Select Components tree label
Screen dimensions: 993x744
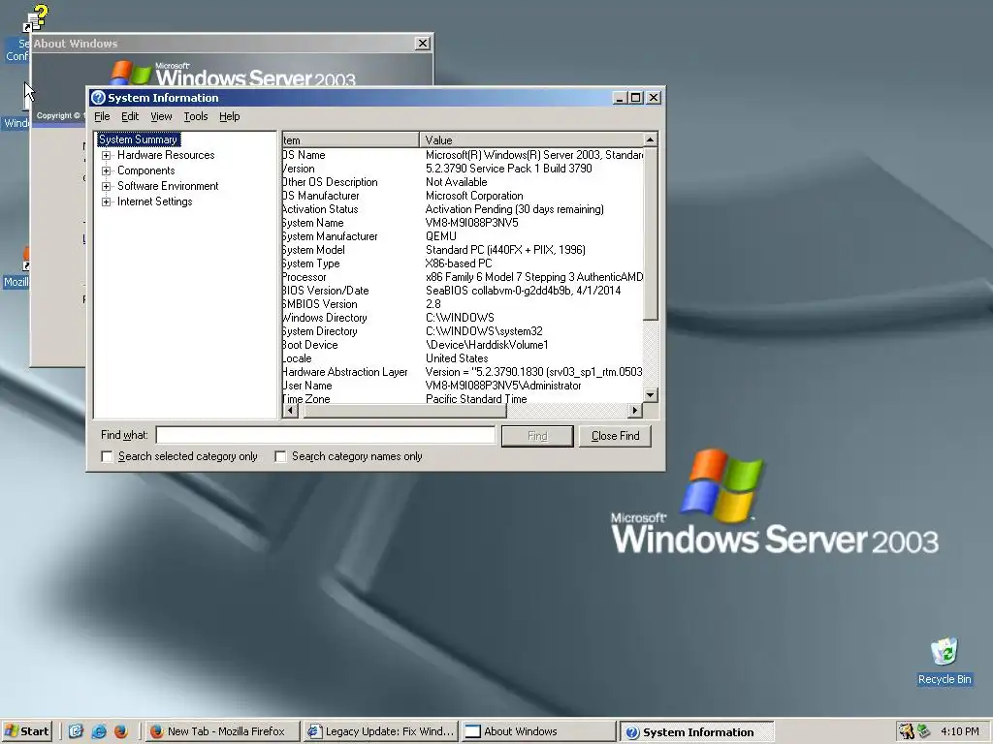145,170
